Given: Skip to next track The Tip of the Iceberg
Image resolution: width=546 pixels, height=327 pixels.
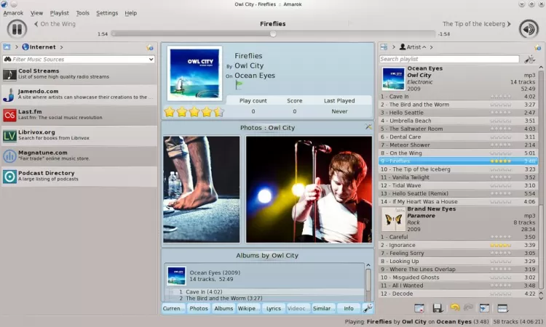Looking at the screenshot, I should [476, 24].
